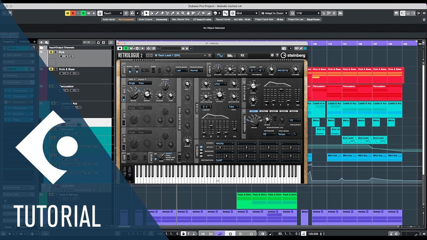Open distortion type Tube dropdown
The width and height of the screenshot is (427, 240).
click(234, 107)
